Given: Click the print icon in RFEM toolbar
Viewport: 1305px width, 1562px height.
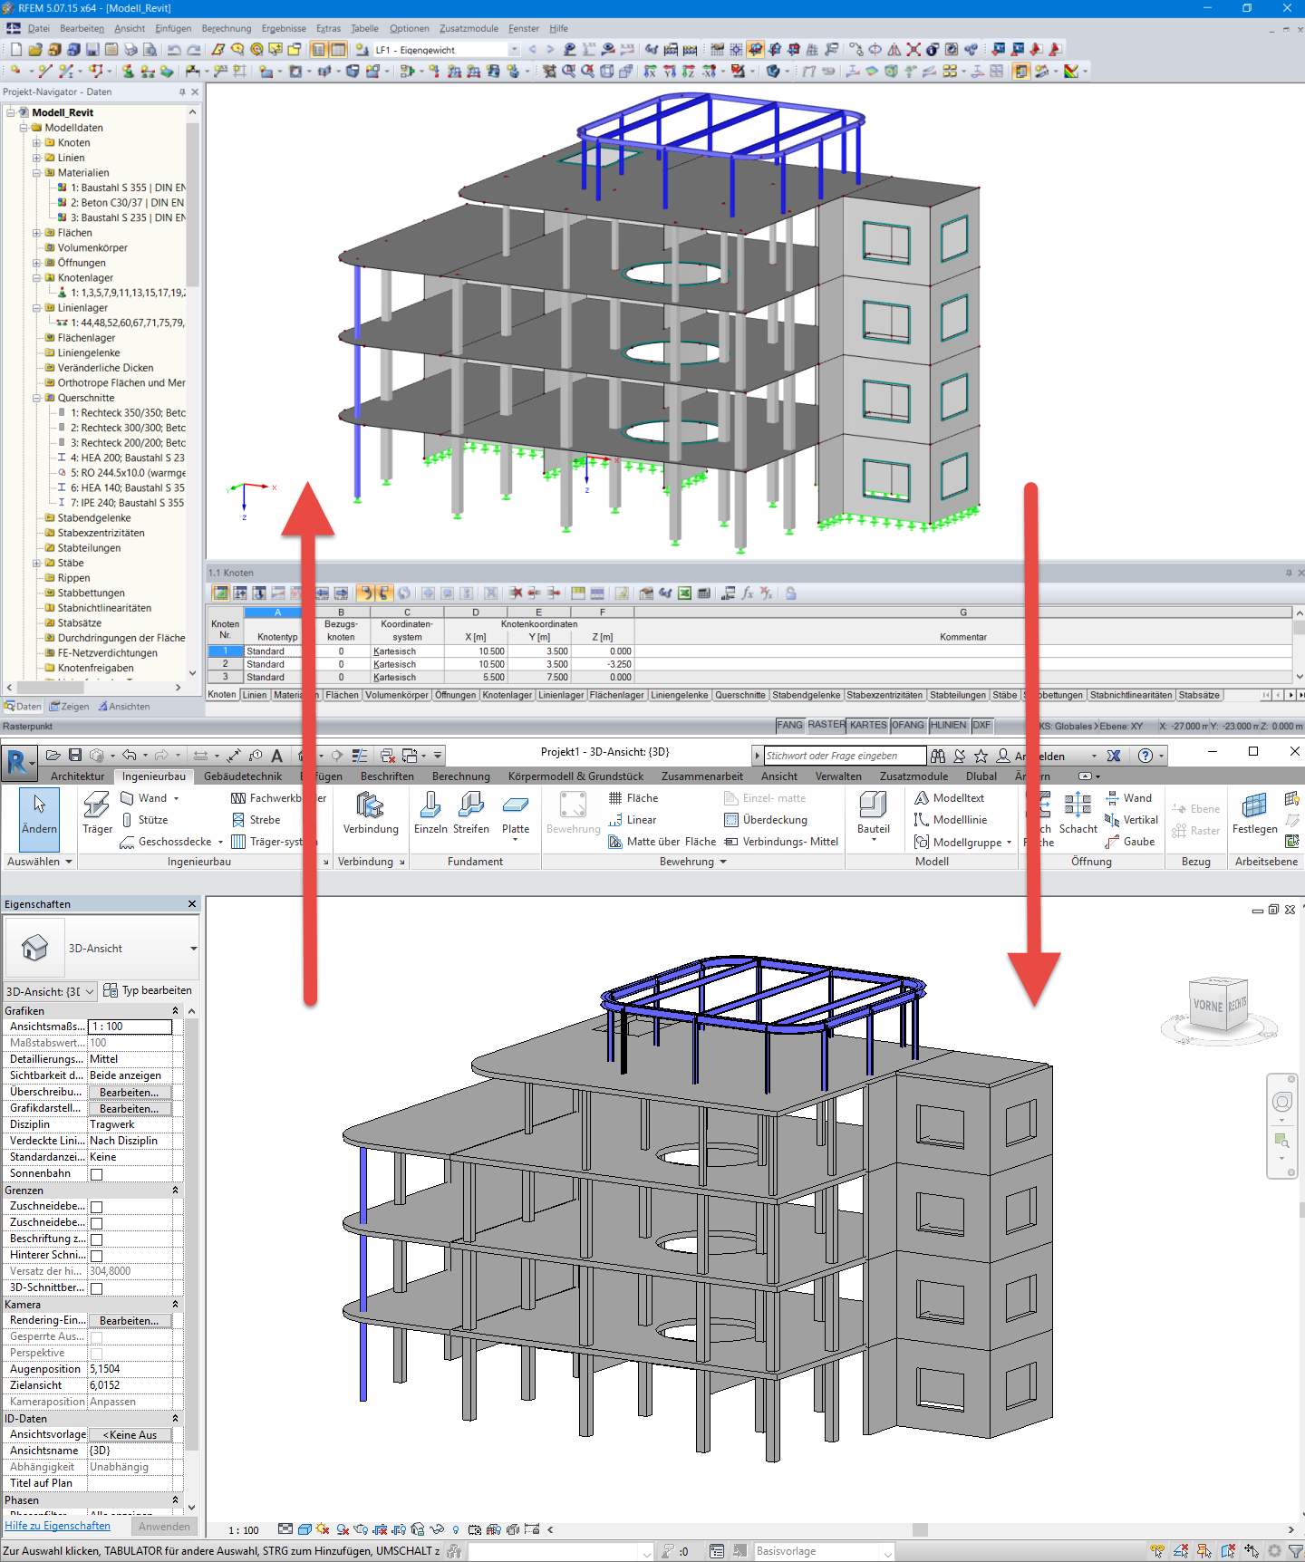Looking at the screenshot, I should (x=130, y=49).
